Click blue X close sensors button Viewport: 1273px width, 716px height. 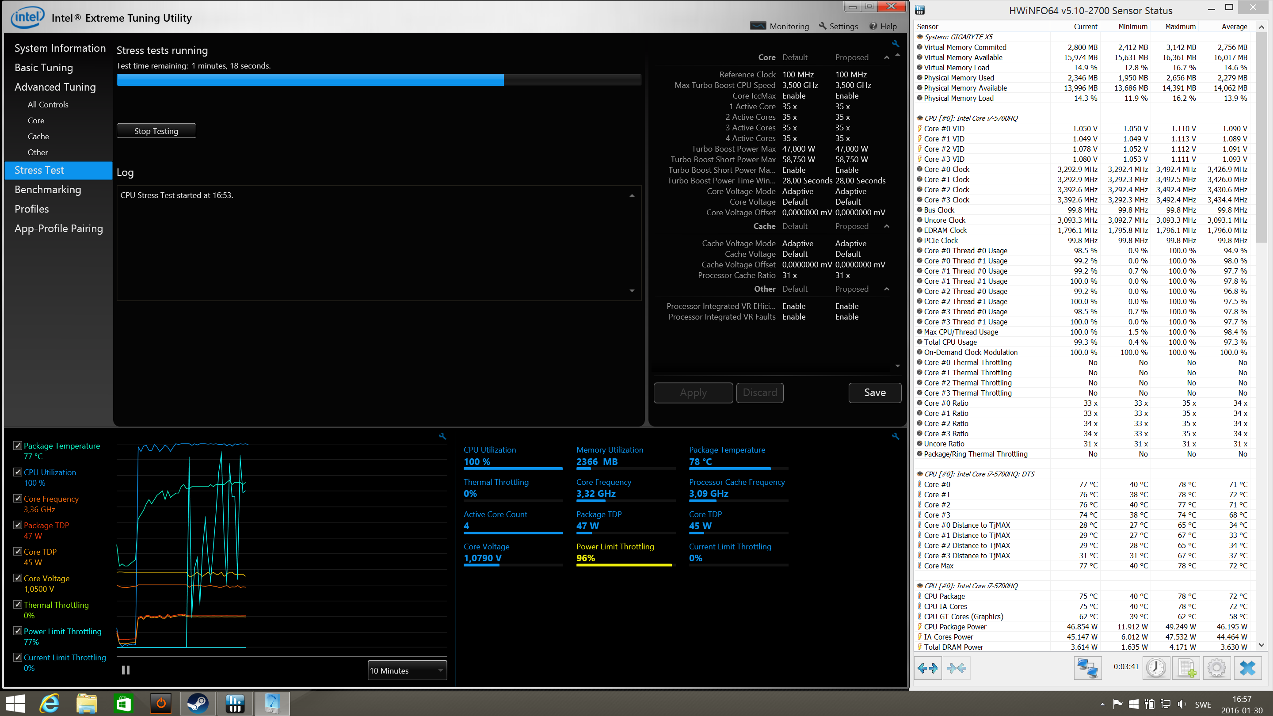1247,668
